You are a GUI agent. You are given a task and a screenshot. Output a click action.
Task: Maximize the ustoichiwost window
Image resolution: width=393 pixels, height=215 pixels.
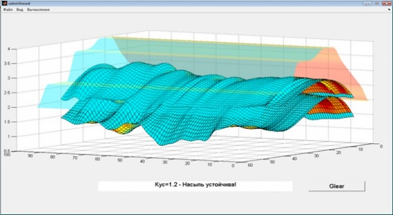[x=377, y=3]
